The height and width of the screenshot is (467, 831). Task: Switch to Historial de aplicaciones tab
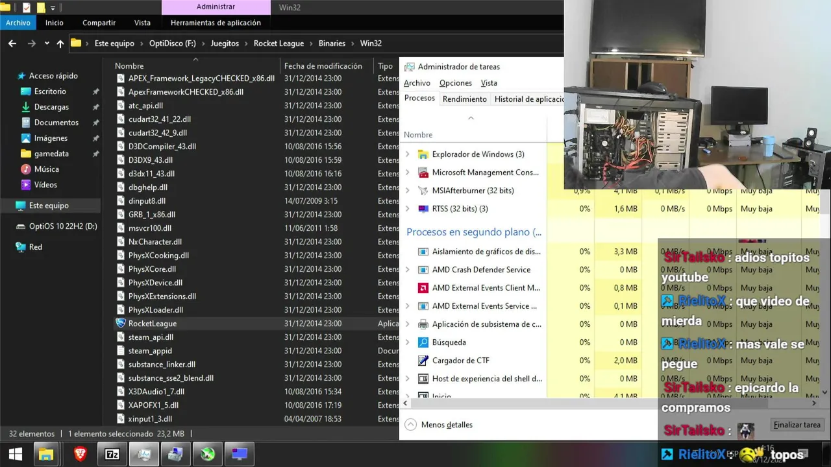point(528,99)
